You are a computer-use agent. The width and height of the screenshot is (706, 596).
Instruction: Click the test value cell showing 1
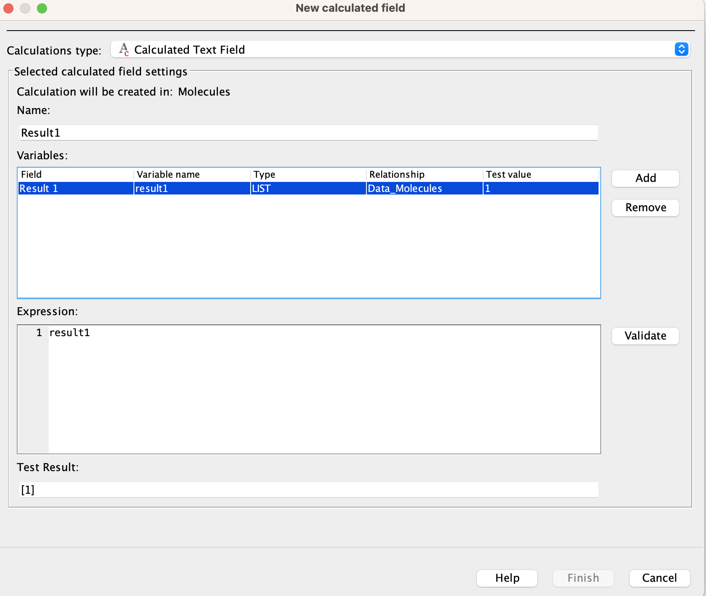pyautogui.click(x=541, y=189)
